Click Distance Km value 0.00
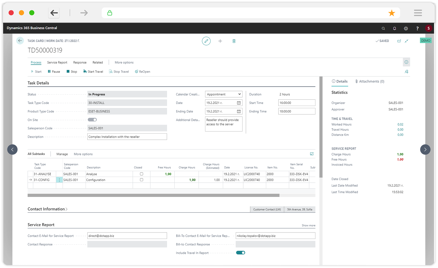The image size is (438, 268). tap(400, 135)
